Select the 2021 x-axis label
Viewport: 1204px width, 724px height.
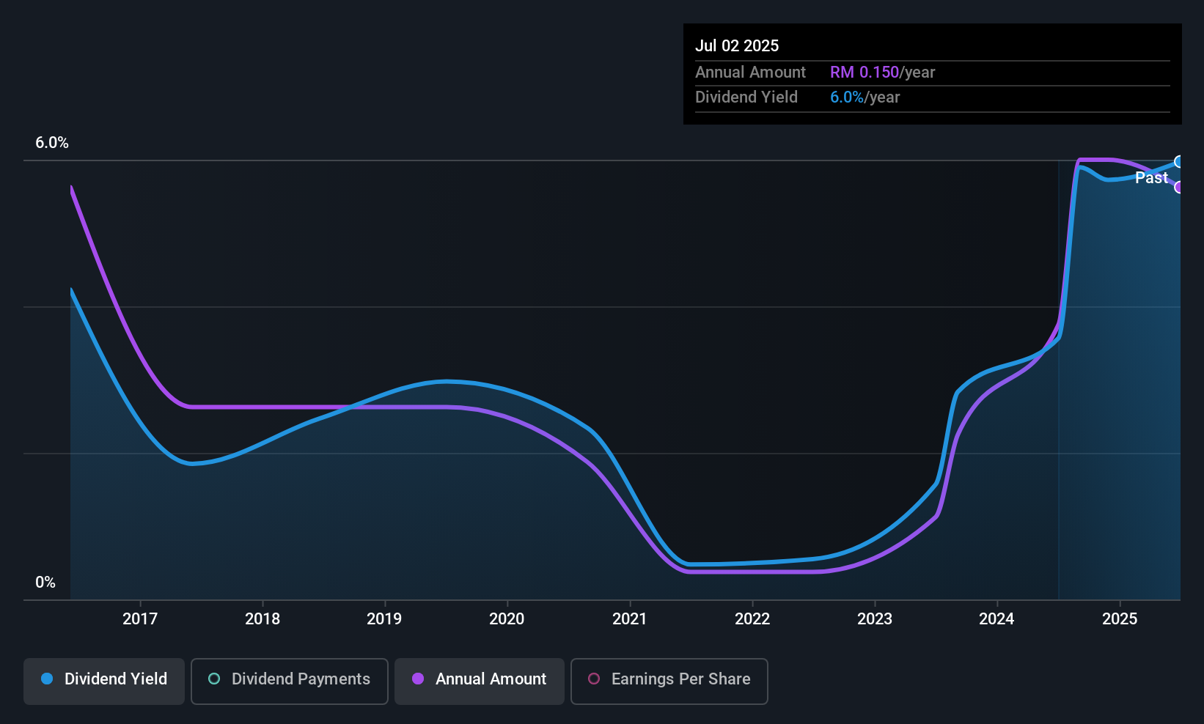coord(630,619)
